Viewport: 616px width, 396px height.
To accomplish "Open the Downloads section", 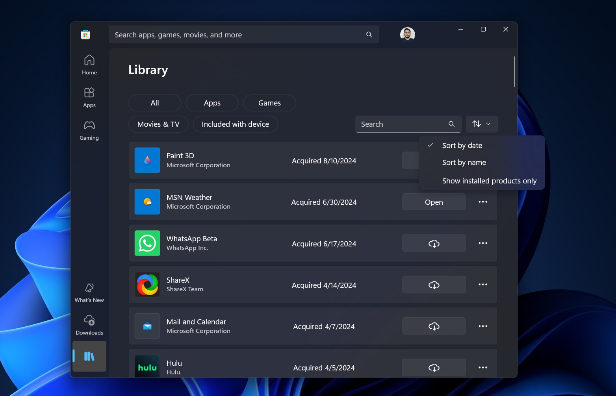I will pos(89,324).
